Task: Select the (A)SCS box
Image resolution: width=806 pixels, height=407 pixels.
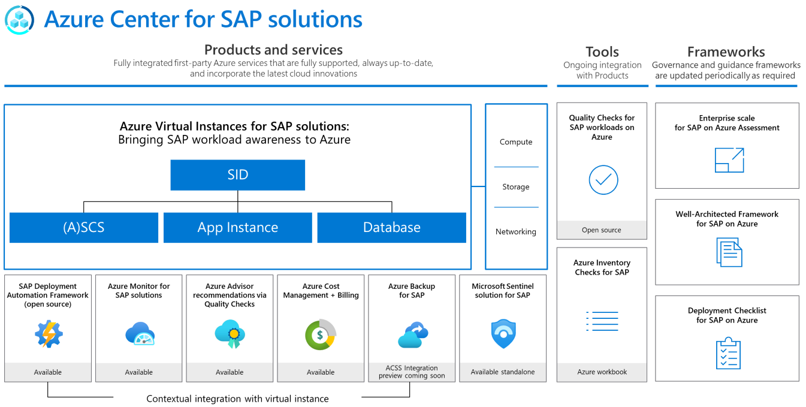Action: click(84, 228)
